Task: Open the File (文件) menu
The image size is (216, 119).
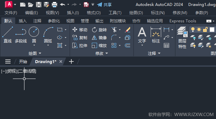Action: pyautogui.click(x=11, y=13)
